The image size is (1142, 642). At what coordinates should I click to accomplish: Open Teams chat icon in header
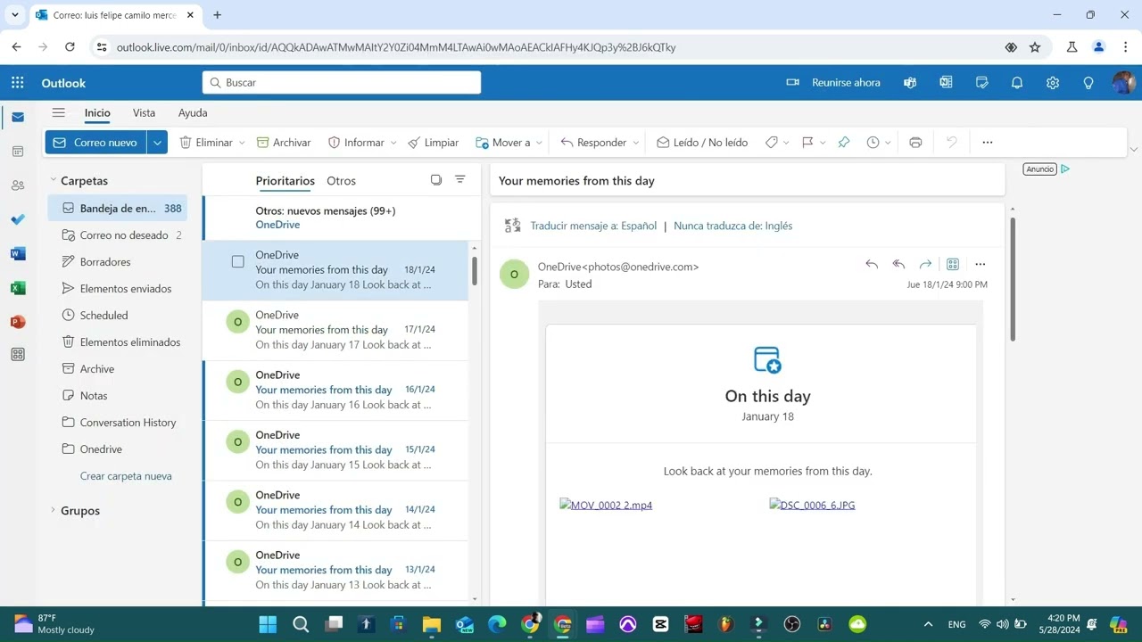tap(910, 83)
